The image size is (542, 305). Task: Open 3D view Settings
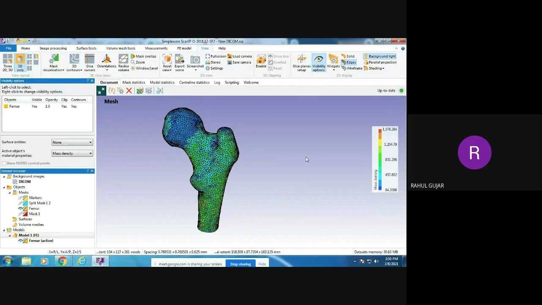coord(214,68)
